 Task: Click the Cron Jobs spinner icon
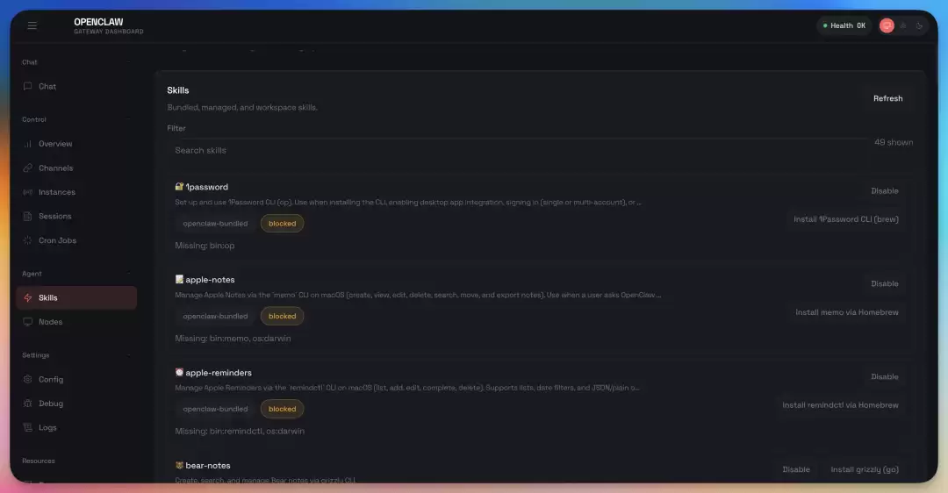(x=27, y=240)
